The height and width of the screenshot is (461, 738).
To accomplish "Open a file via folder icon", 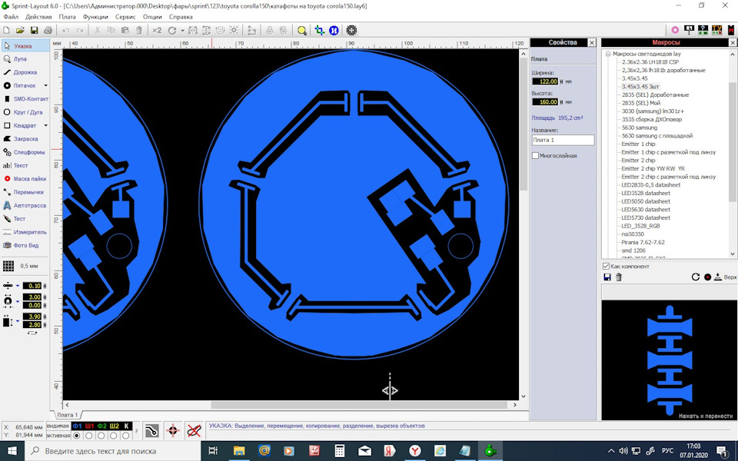I will [x=20, y=30].
